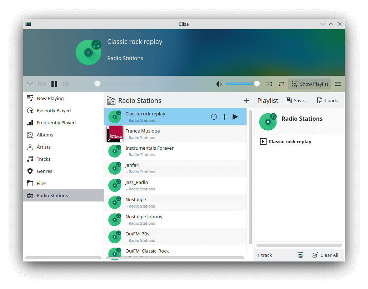Toggle shuffle mode
This screenshot has width=368, height=289.
coord(269,84)
